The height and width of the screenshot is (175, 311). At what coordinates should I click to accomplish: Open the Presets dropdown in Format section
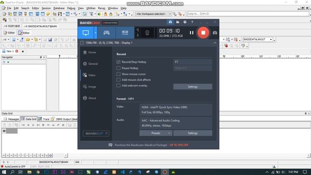tap(156, 133)
